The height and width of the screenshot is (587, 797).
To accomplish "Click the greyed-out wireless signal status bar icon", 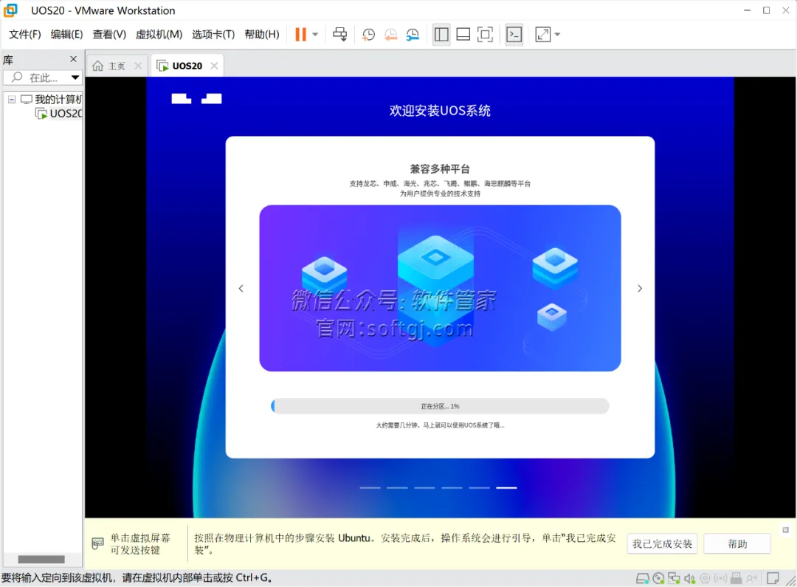I will pyautogui.click(x=720, y=578).
